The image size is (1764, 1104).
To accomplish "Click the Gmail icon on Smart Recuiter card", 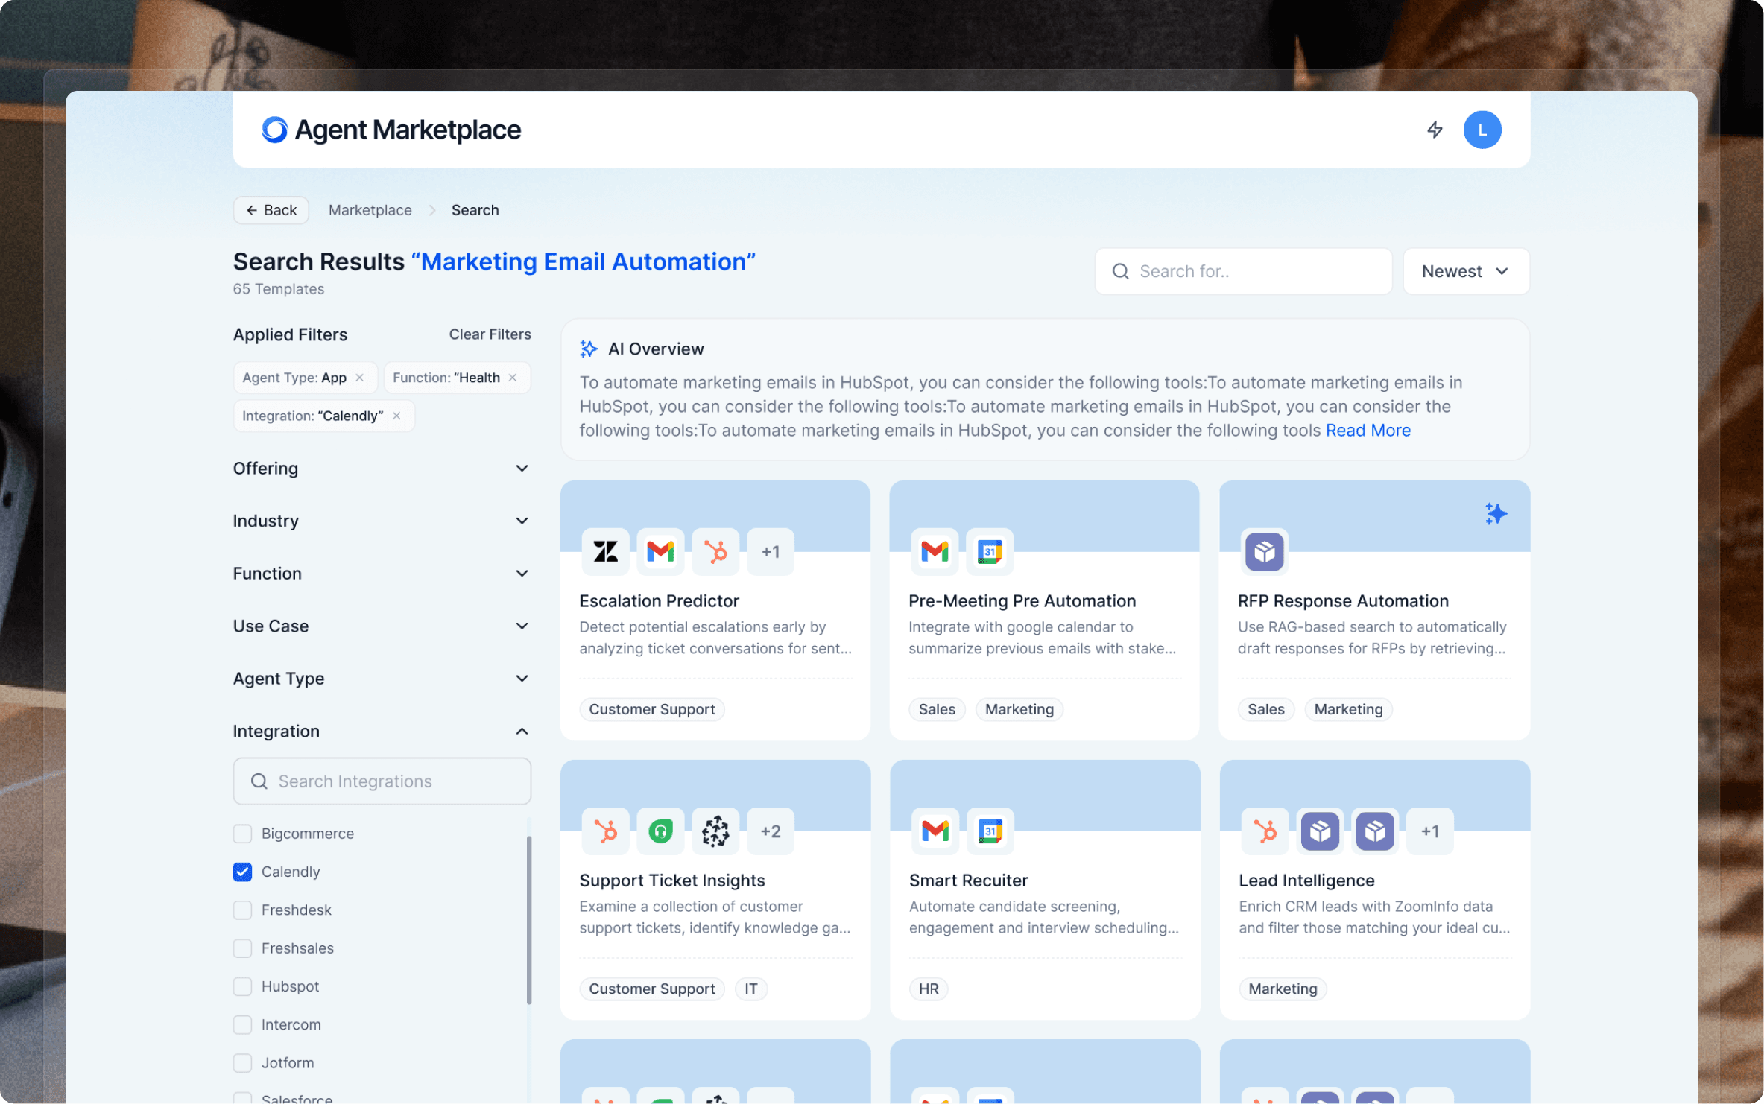I will pyautogui.click(x=935, y=831).
